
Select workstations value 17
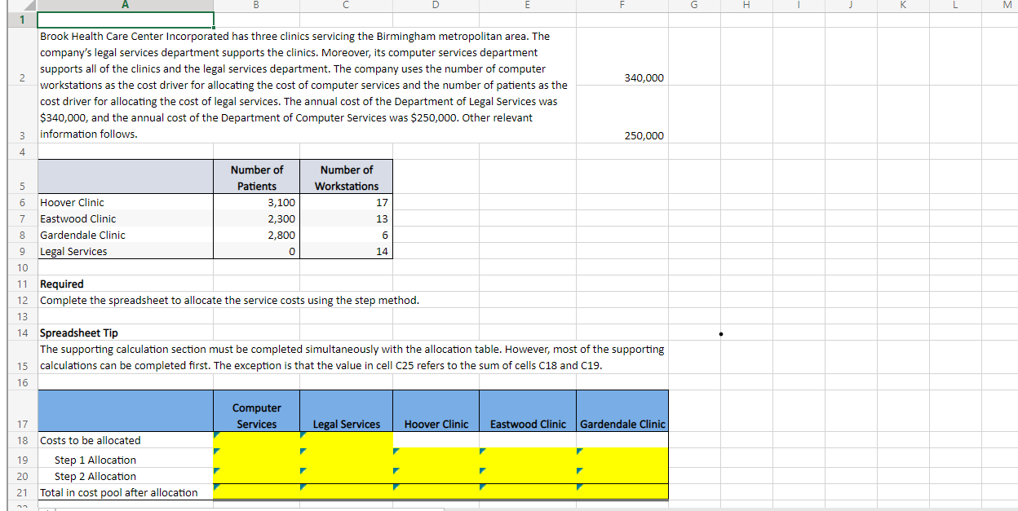(347, 202)
